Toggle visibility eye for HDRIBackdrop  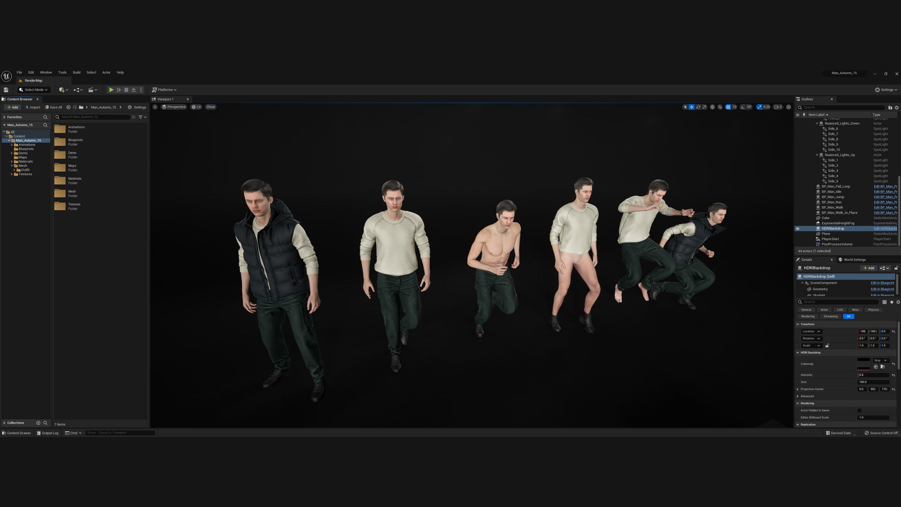(x=797, y=229)
